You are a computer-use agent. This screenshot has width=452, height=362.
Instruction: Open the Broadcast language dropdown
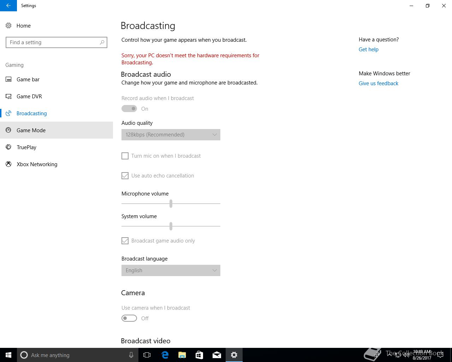tap(171, 270)
